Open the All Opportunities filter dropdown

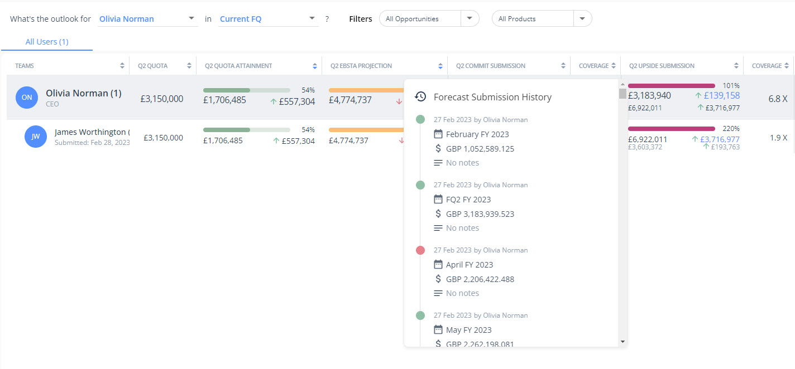pyautogui.click(x=470, y=18)
